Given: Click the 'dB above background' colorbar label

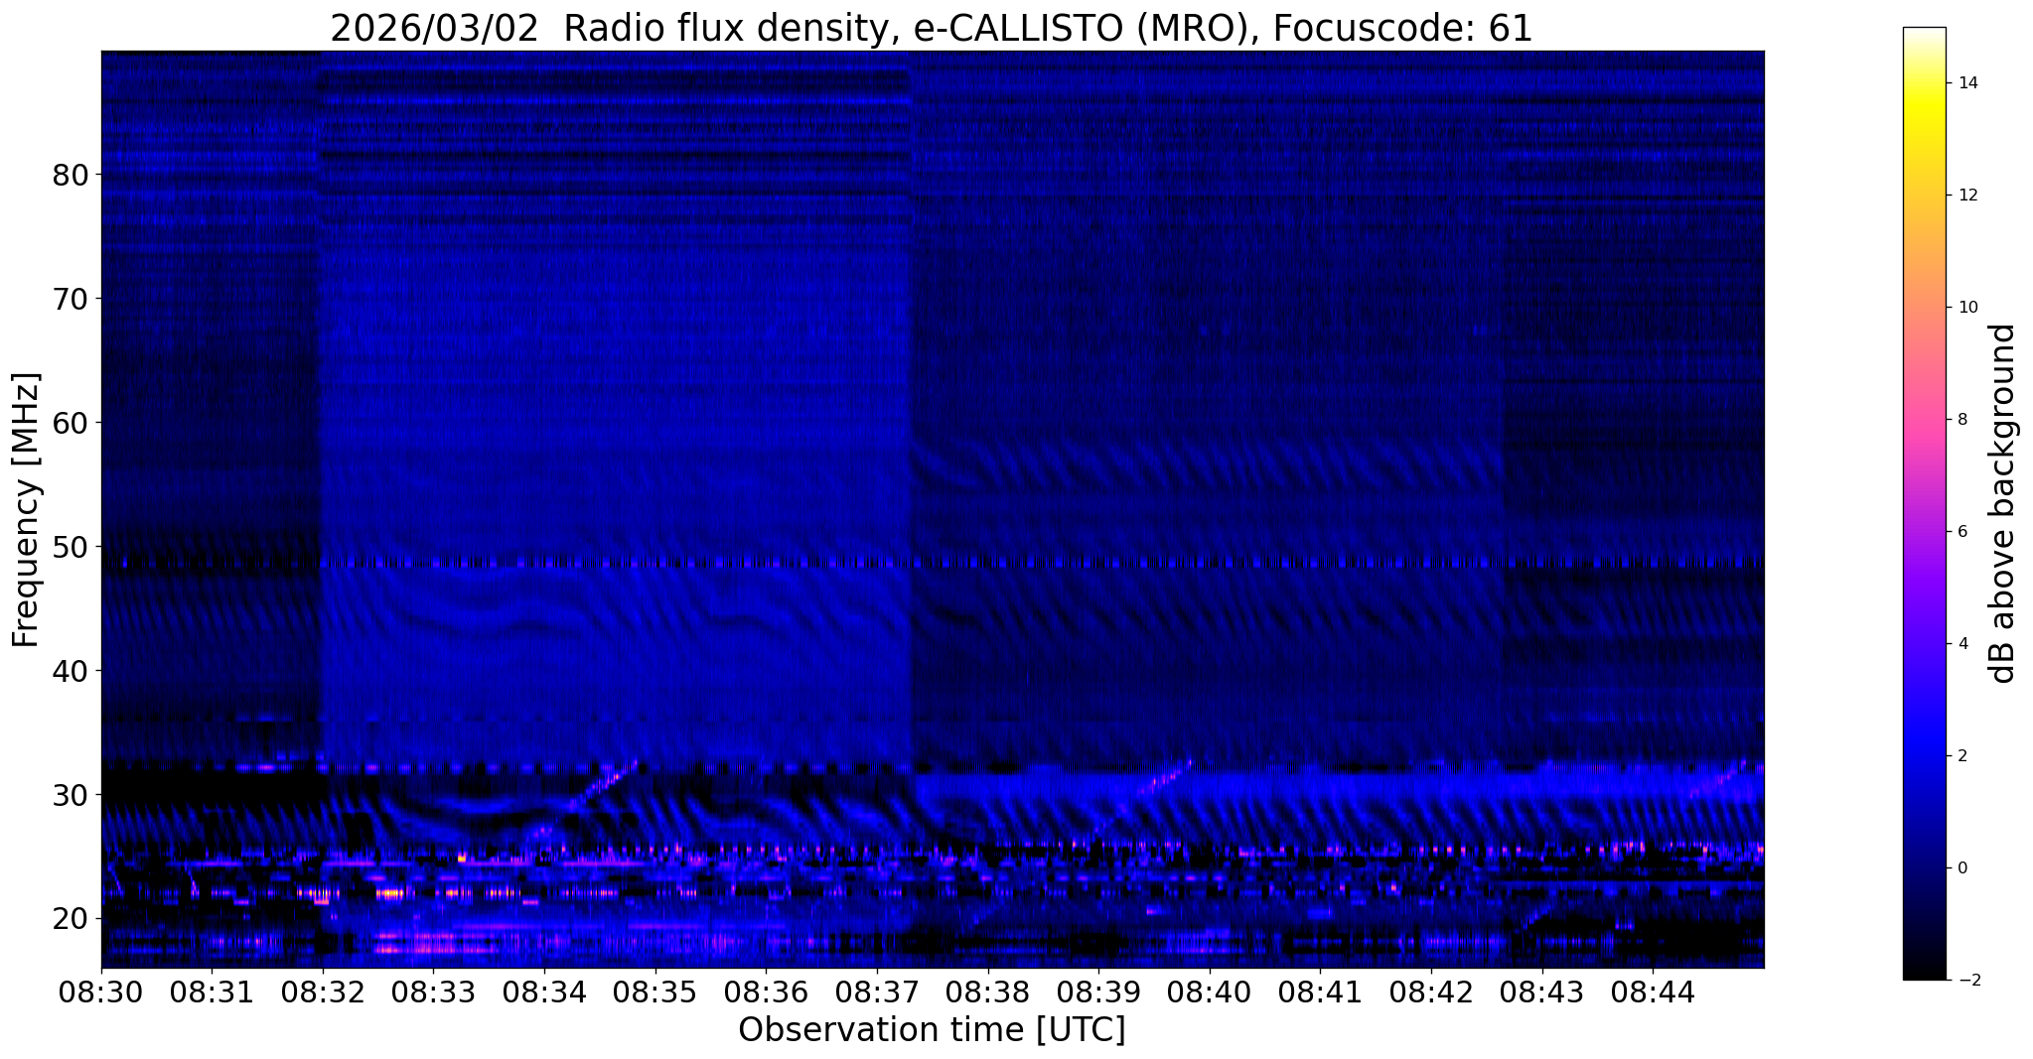Looking at the screenshot, I should point(2003,503).
